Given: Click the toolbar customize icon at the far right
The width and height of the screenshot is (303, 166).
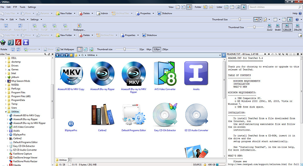Looking at the screenshot, I should 300,35.
